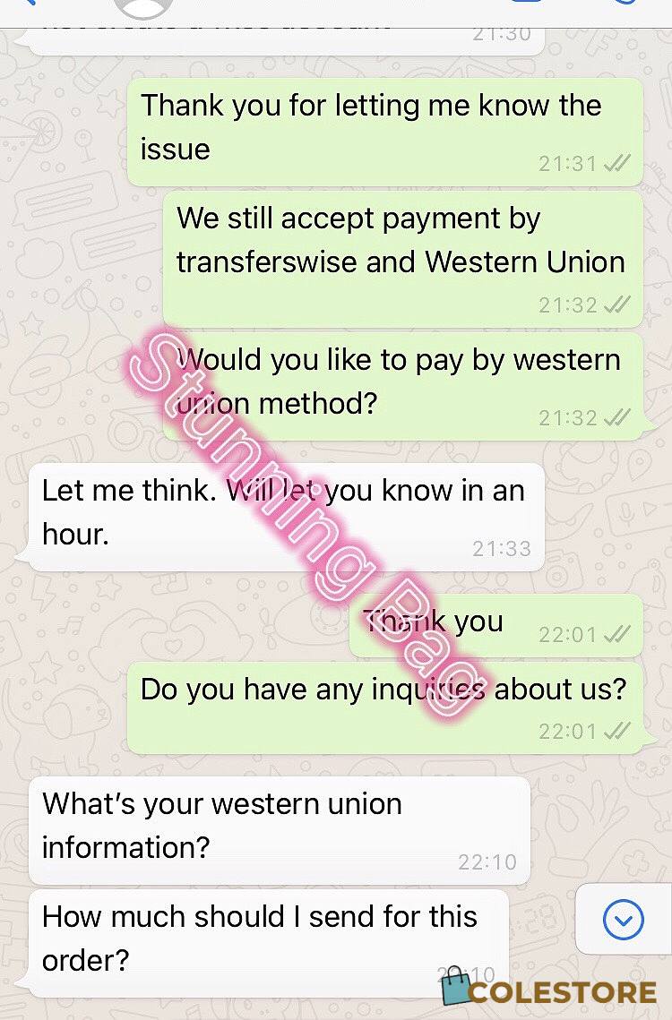672x1020 pixels.
Task: Tap double-check receipt on 'Thank you' message
Action: 616,633
